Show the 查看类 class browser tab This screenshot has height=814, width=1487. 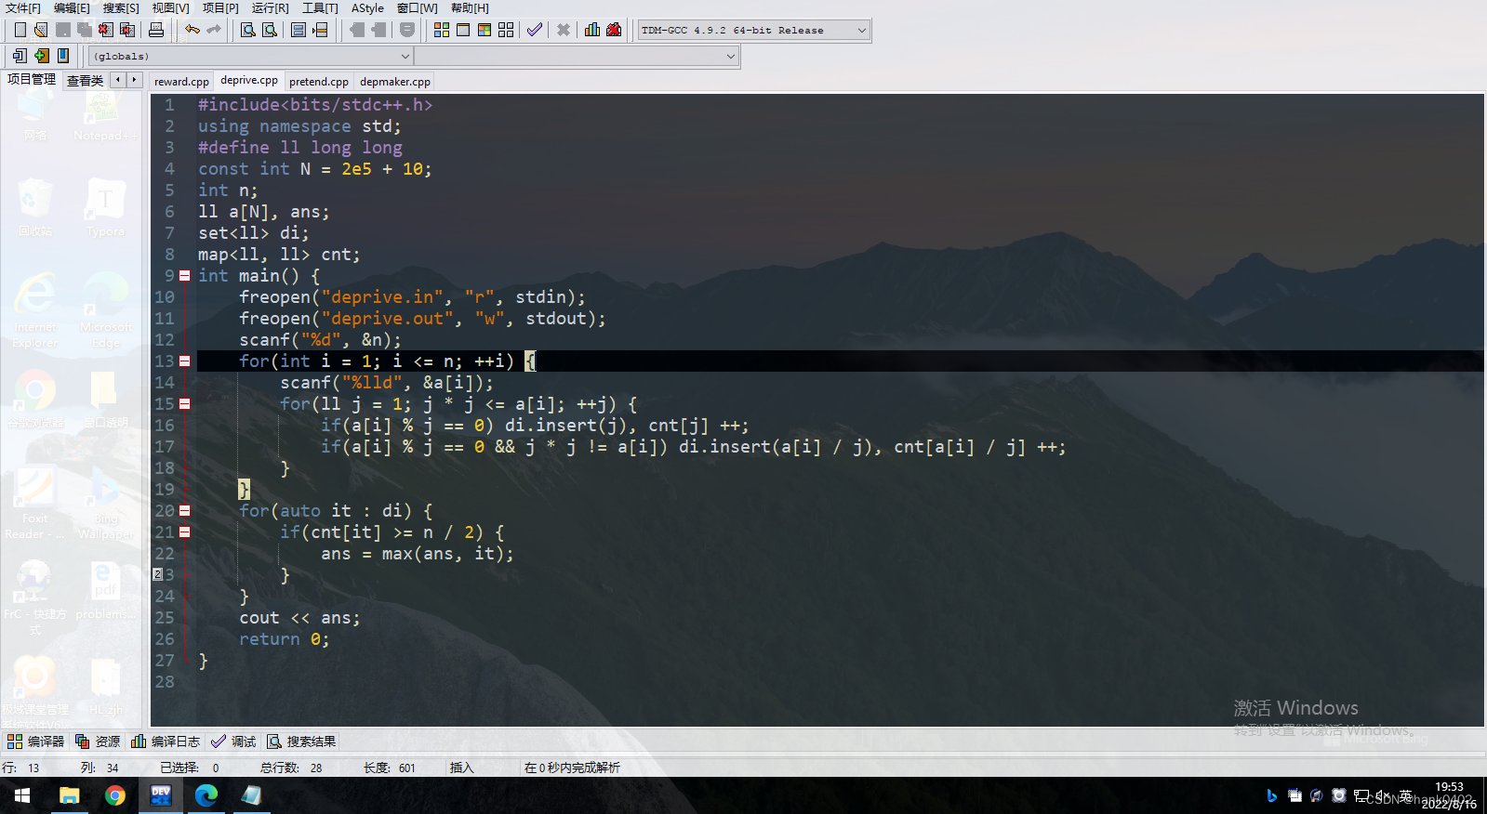(x=85, y=81)
